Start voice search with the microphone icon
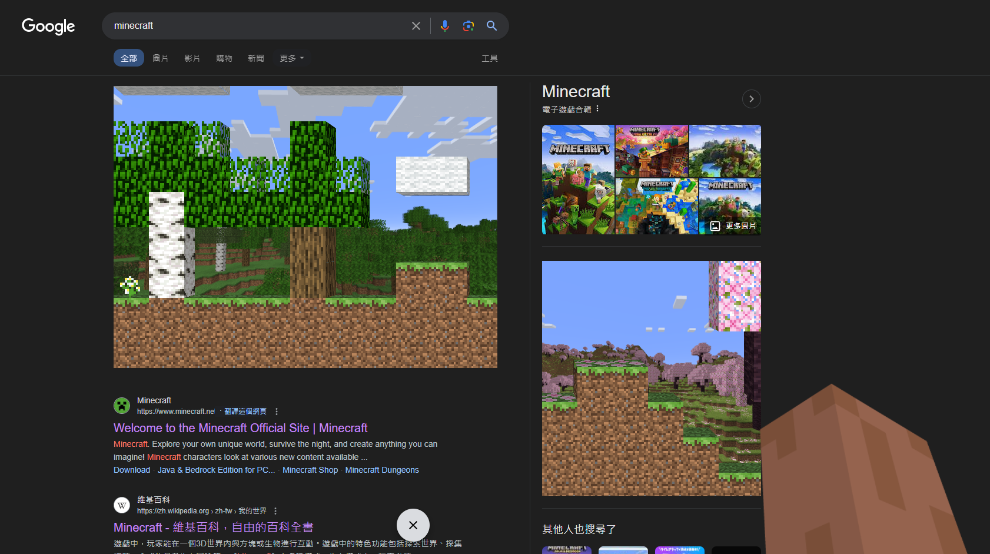The image size is (990, 554). (445, 26)
